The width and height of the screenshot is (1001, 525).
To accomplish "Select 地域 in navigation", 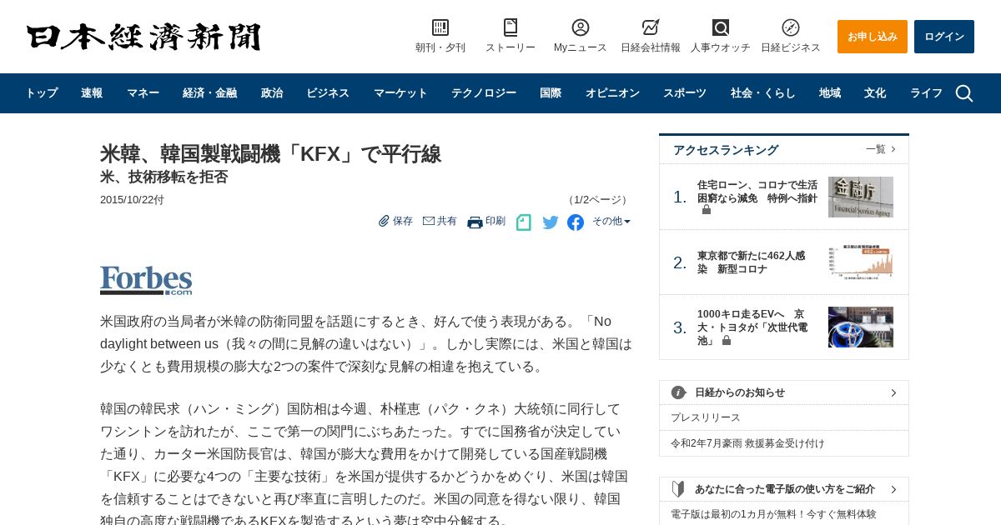I will coord(830,93).
